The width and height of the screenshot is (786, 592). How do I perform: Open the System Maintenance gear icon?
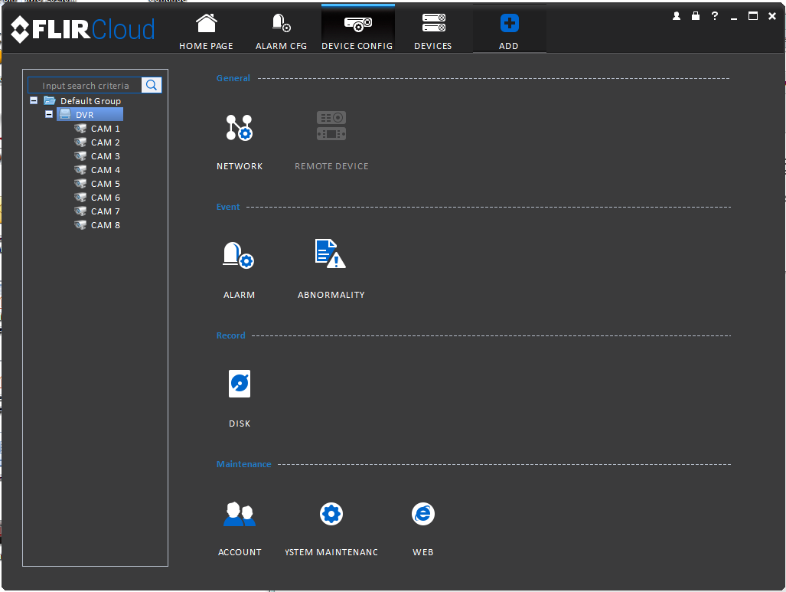[331, 514]
